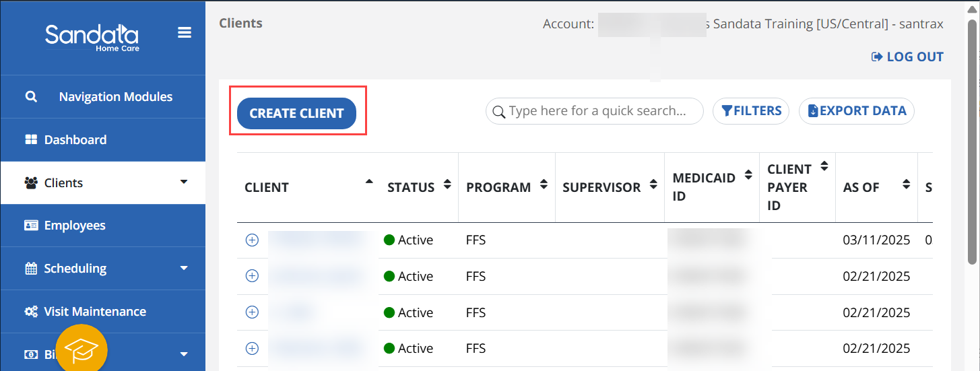Focus the quick search text field
Viewport: 980px width, 371px height.
597,111
